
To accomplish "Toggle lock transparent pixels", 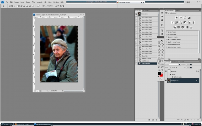I will pos(170,68).
